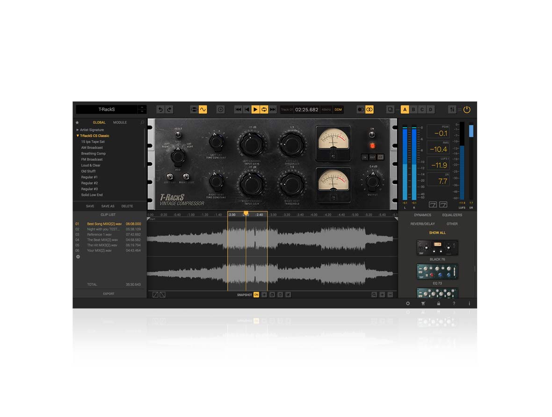
Task: Click the orange playhead marker on timeline
Action: [246, 213]
